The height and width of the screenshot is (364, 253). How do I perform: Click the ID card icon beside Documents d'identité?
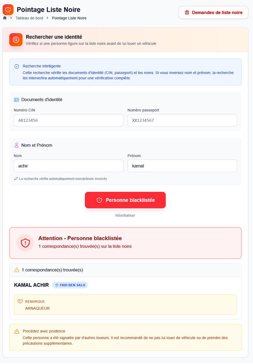(16, 99)
